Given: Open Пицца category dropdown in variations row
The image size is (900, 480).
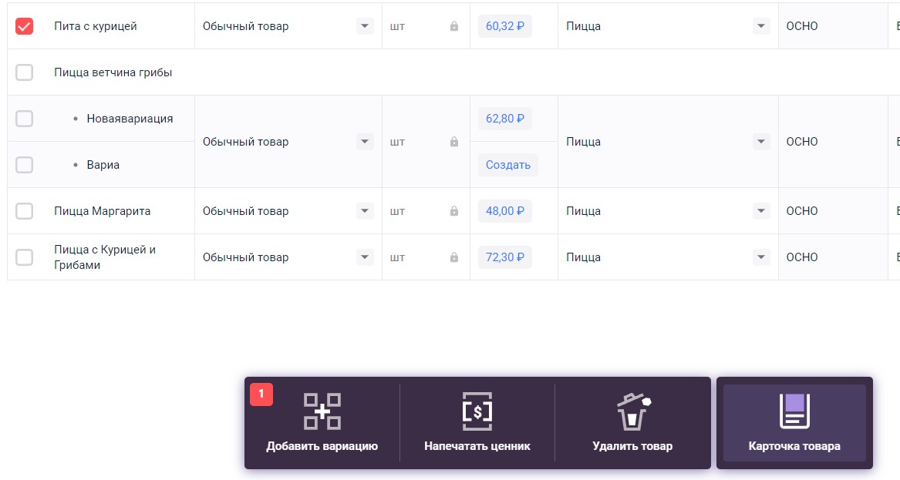Looking at the screenshot, I should pyautogui.click(x=761, y=142).
